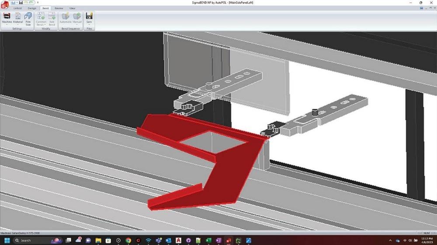Expand the Save button dropdown arrow
The image size is (437, 245).
tap(89, 24)
